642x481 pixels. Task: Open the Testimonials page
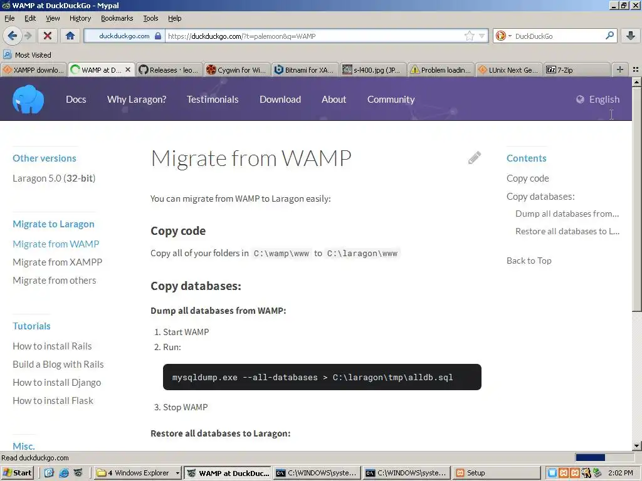pos(213,100)
